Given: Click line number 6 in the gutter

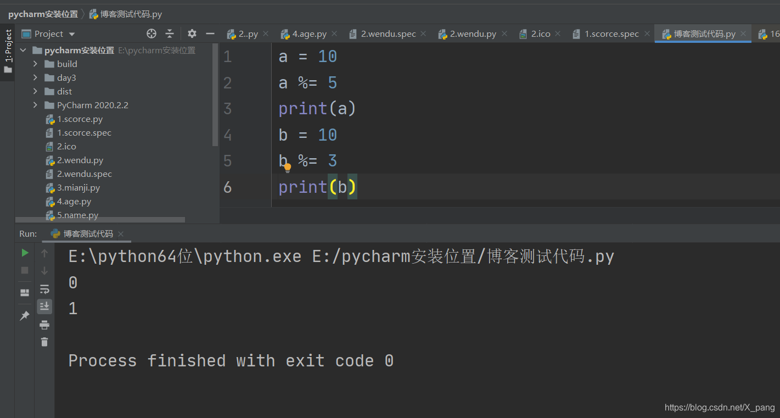Looking at the screenshot, I should coord(227,187).
